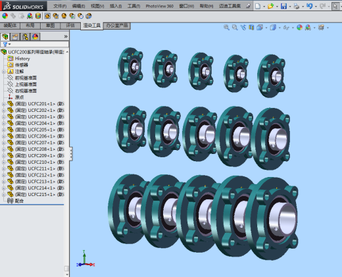Open the Hide/Show Items glasses dropdown
342x277 pixels.
click(x=293, y=28)
